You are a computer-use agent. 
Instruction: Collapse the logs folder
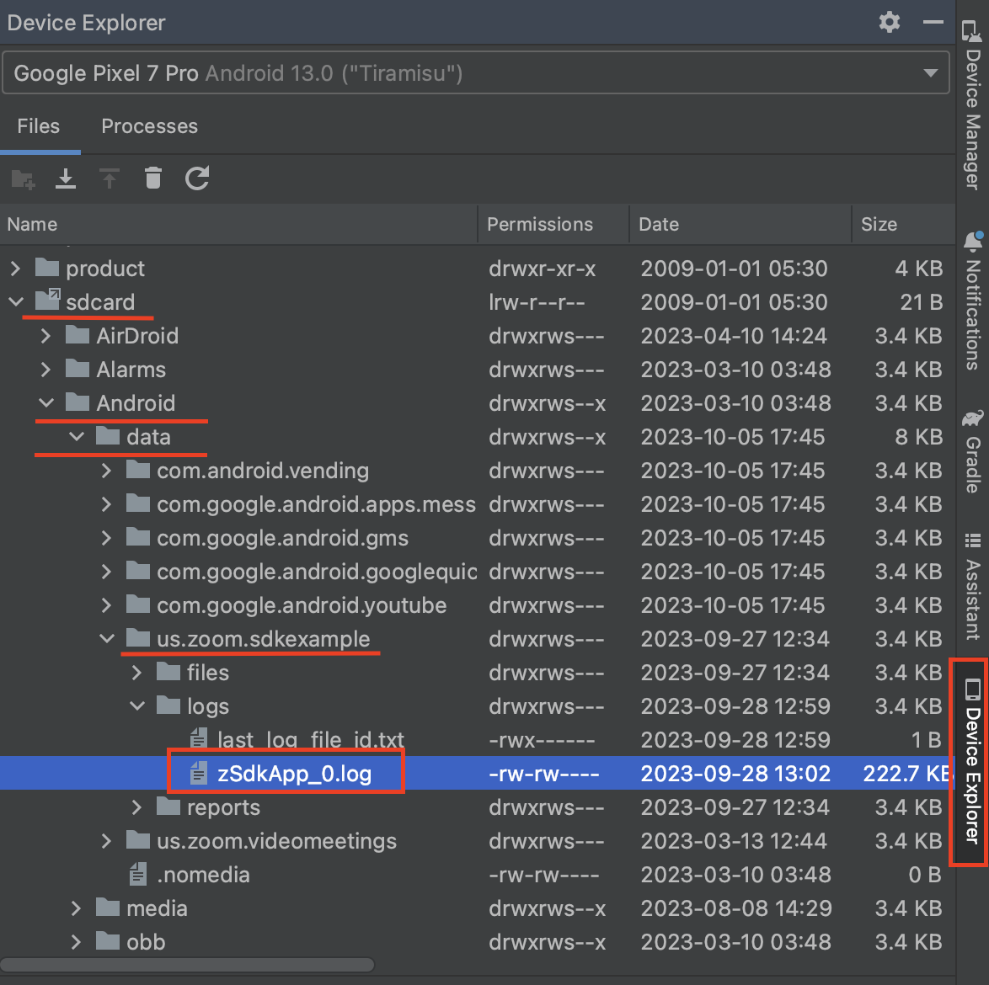click(136, 705)
